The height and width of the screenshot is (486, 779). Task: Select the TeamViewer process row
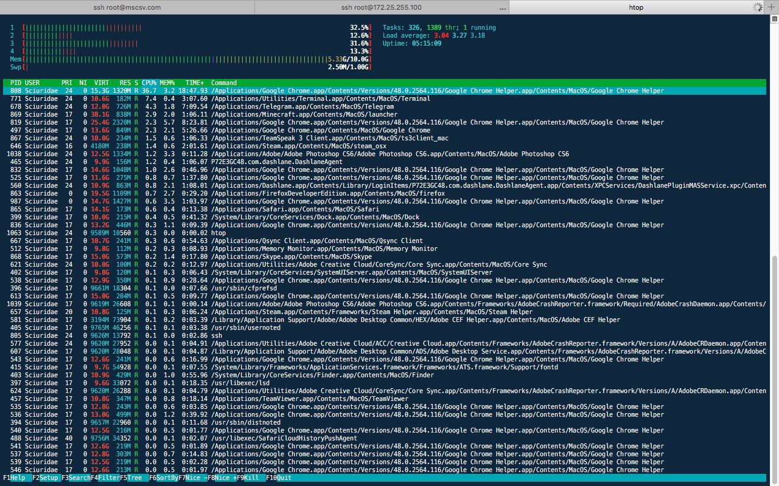coord(385,399)
